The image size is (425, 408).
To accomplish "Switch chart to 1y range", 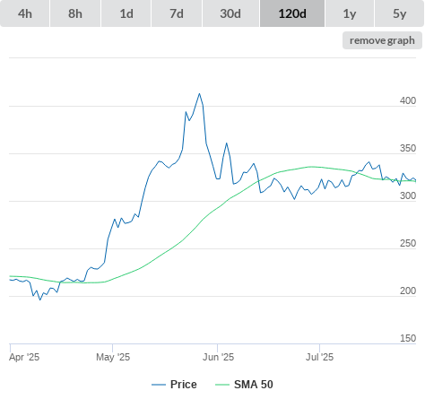I will point(350,13).
